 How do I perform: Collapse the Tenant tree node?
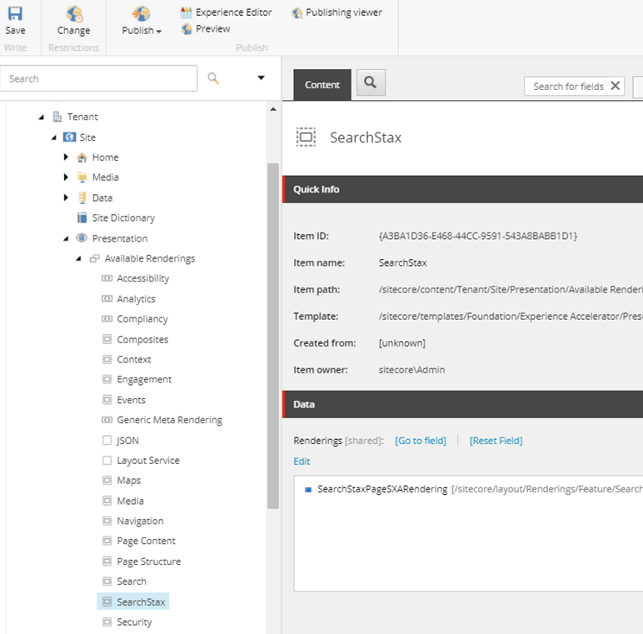(42, 117)
